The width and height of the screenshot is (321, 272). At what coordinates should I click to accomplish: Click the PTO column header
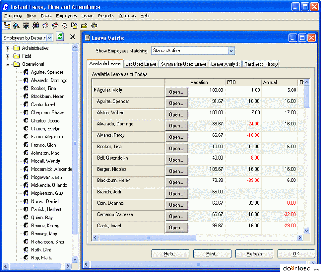[243, 82]
